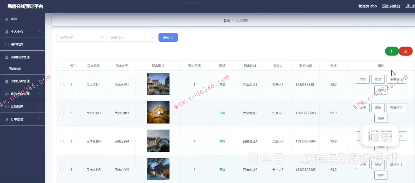Click the paper plane icon for 订单管理
This screenshot has height=183, width=415.
pyautogui.click(x=7, y=119)
